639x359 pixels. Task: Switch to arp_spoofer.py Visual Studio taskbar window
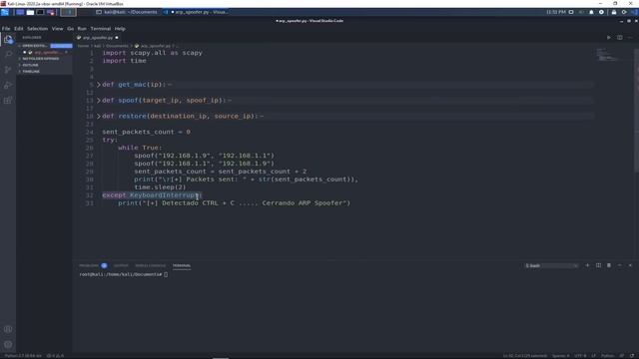pos(196,12)
